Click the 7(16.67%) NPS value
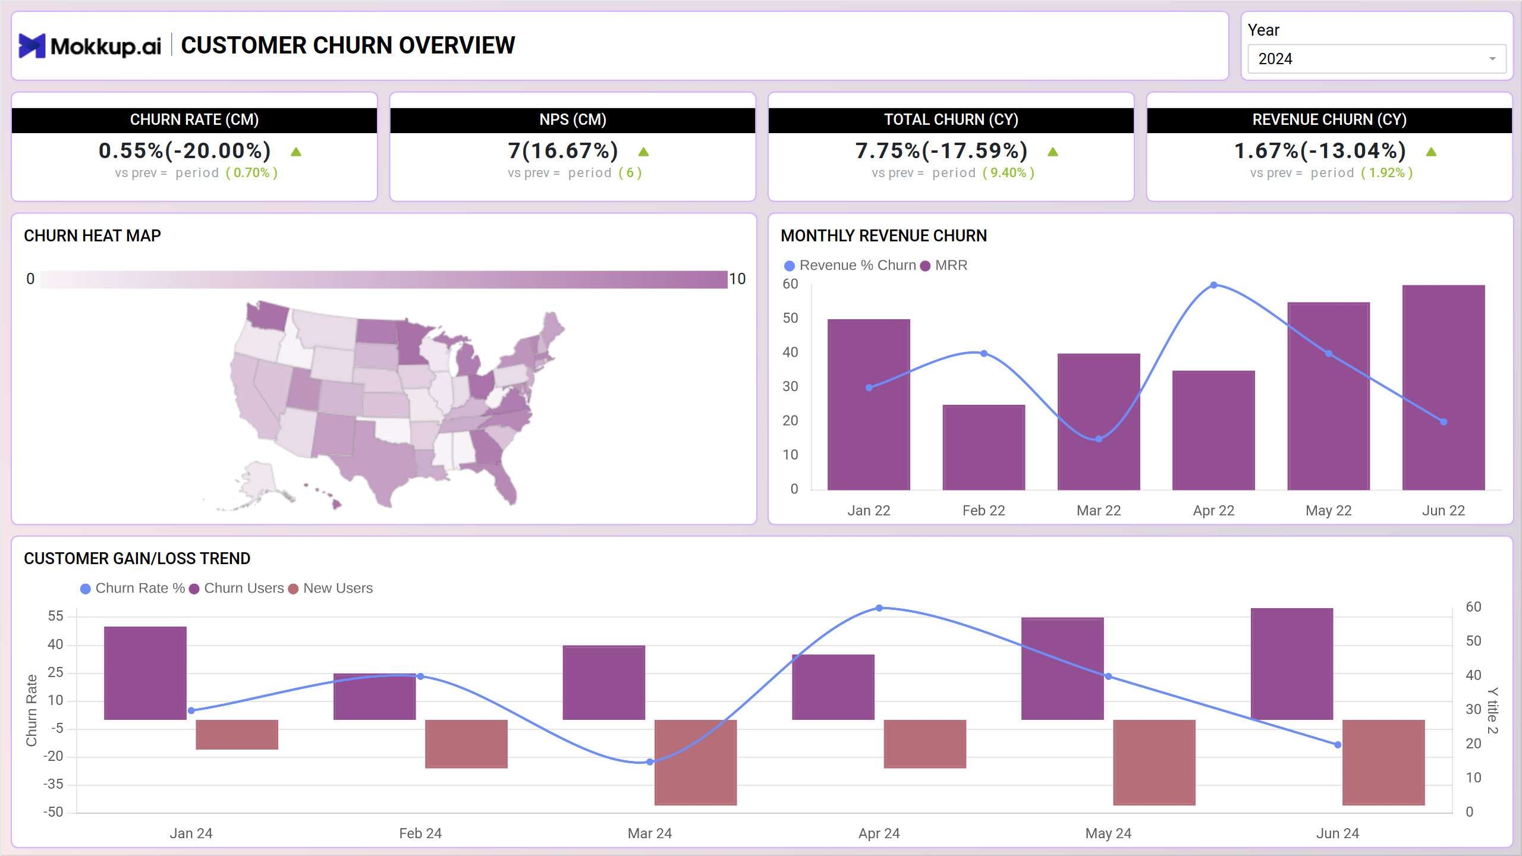Screen dimensions: 1522x856 tap(563, 151)
